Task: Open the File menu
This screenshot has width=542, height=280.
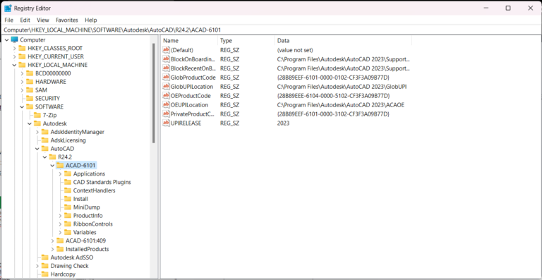Action: click(8, 20)
